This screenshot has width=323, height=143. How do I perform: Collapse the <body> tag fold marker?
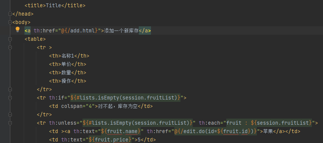tap(10, 22)
